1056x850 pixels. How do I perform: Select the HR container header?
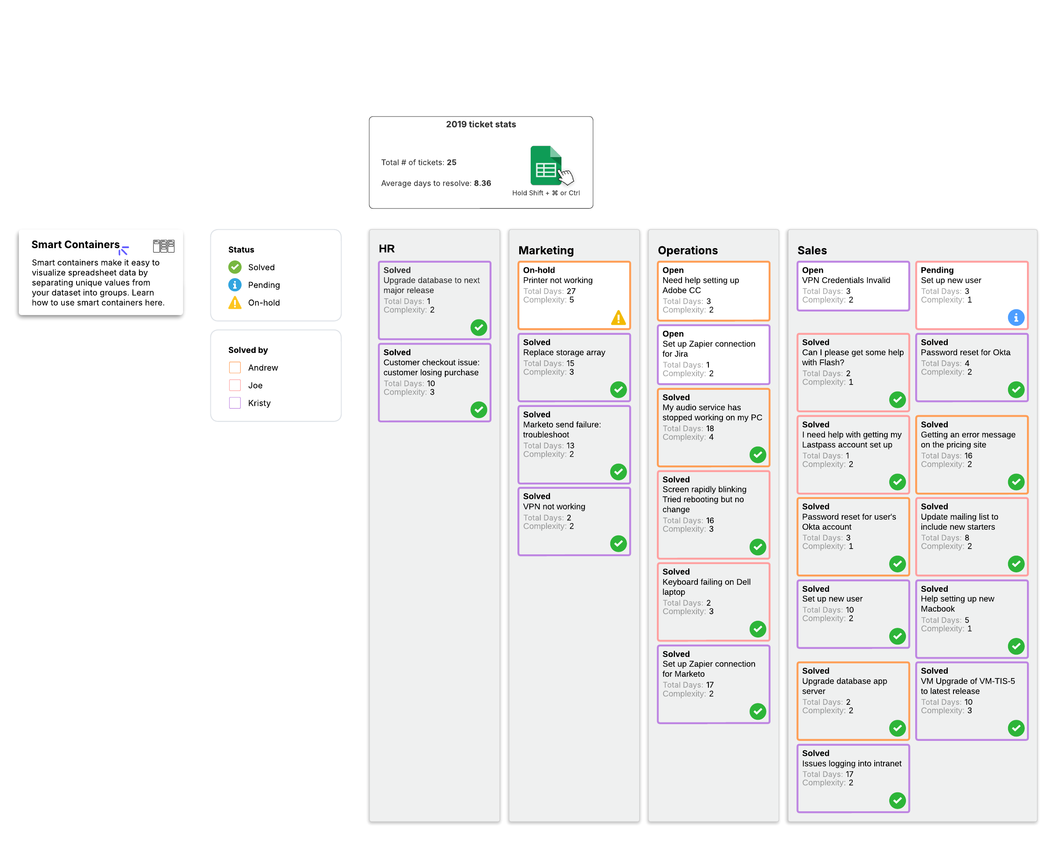[x=386, y=249]
